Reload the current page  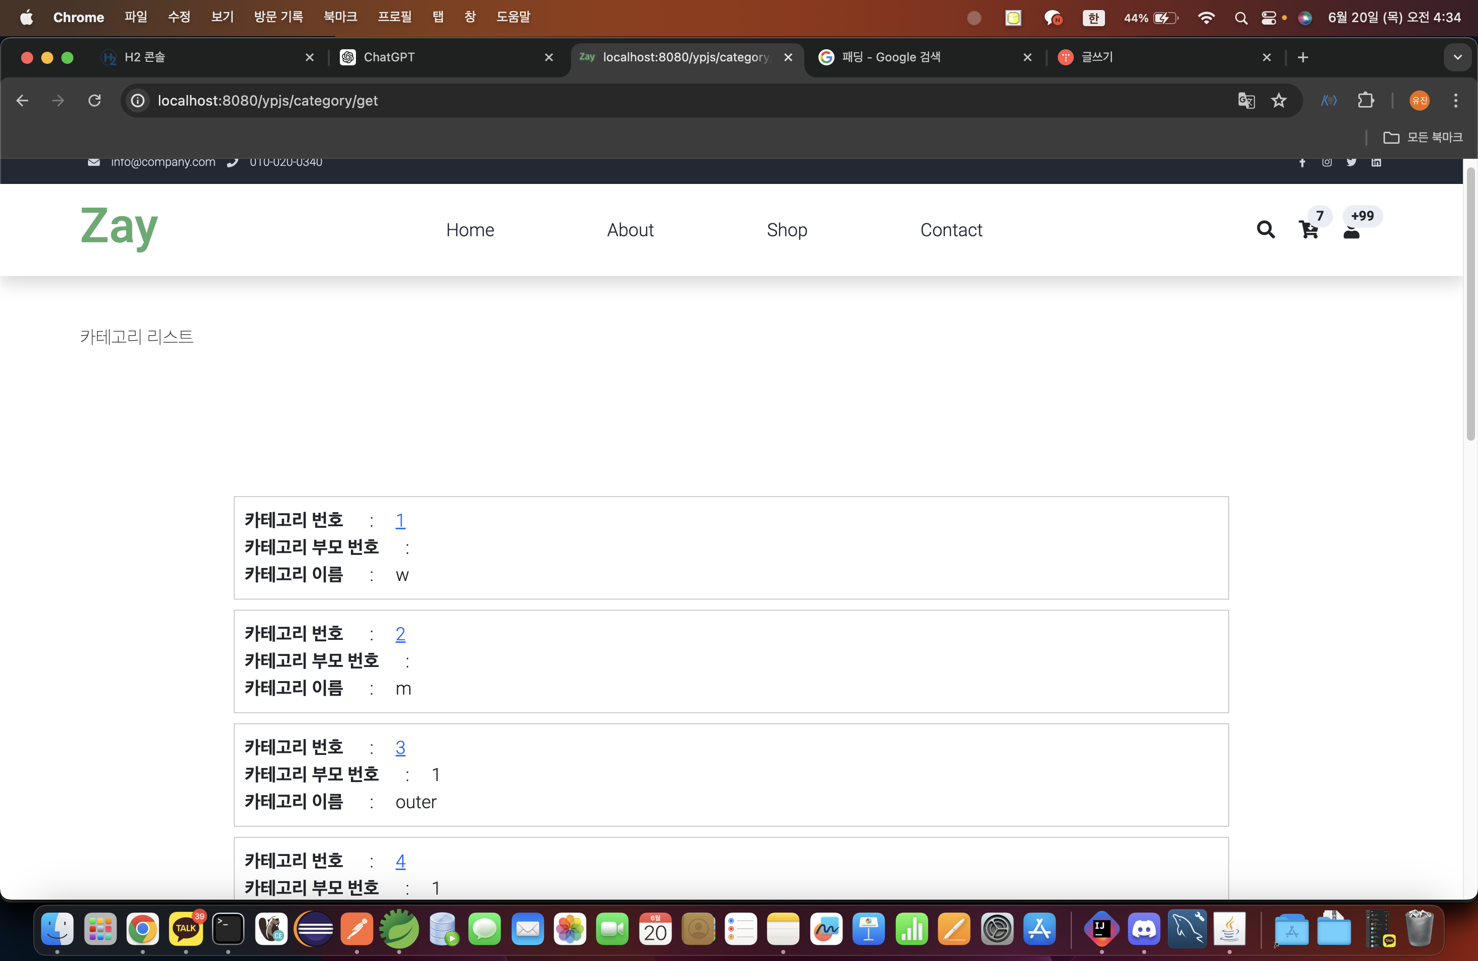tap(95, 101)
